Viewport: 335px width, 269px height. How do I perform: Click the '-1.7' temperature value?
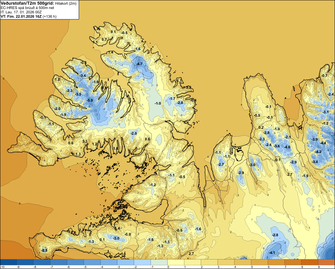[x=172, y=99]
